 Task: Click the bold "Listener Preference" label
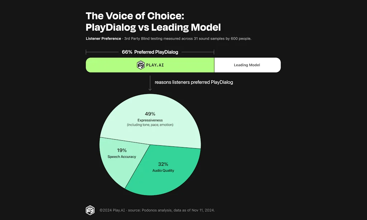pyautogui.click(x=103, y=38)
